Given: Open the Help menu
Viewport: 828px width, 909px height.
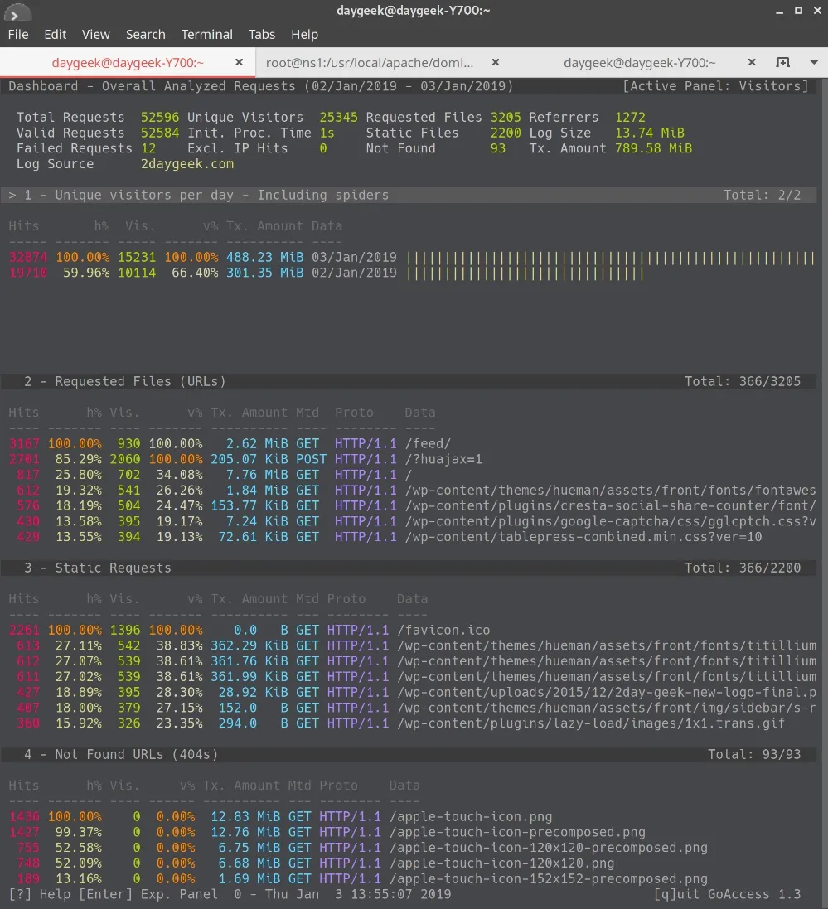Looking at the screenshot, I should [304, 35].
